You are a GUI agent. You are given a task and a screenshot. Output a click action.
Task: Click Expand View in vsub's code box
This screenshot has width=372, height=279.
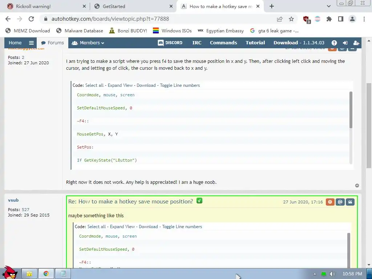(122, 227)
